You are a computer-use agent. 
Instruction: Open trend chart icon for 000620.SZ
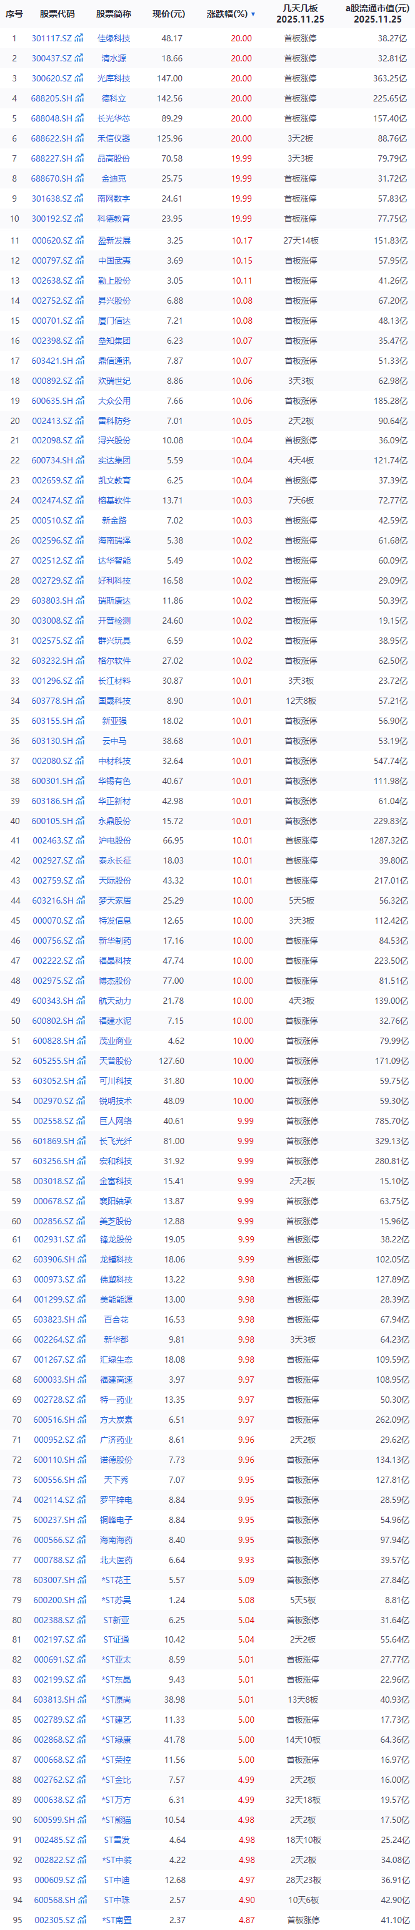[x=79, y=240]
